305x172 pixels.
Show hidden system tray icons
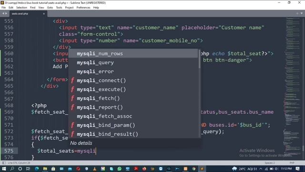[x=261, y=169]
